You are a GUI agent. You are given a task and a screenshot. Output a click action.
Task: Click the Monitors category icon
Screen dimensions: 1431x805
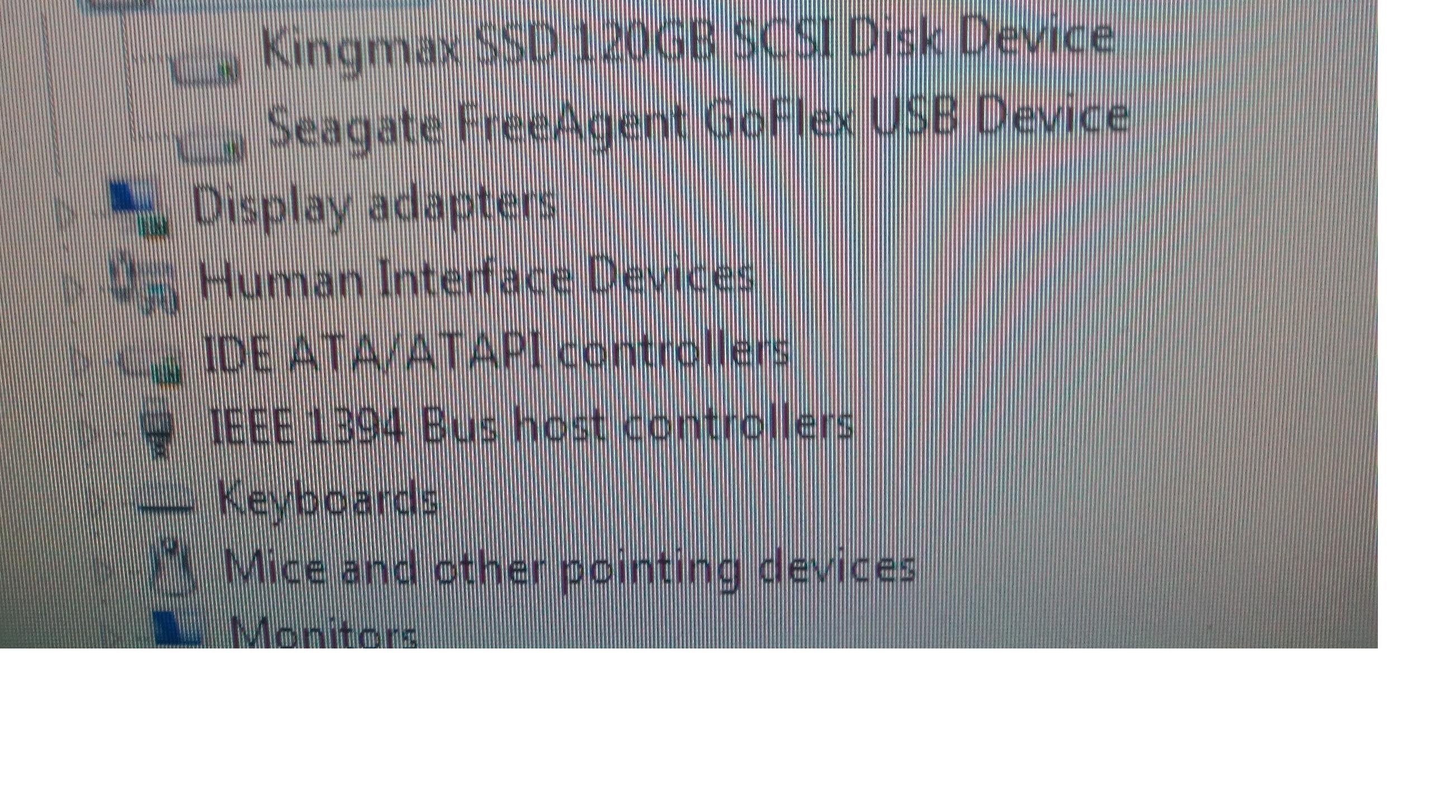tap(177, 629)
